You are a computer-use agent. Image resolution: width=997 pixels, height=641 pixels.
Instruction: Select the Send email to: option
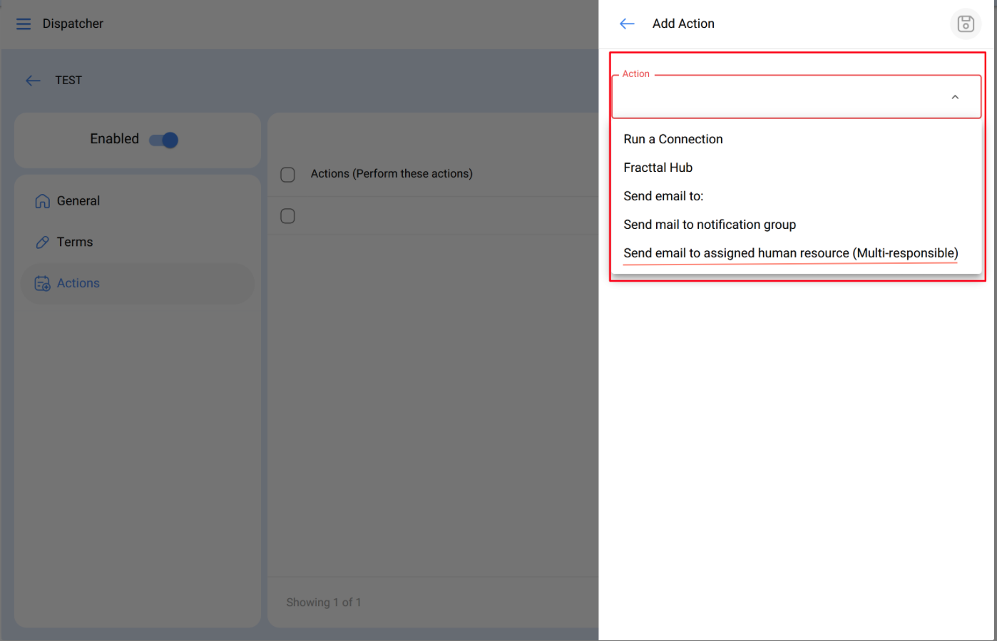(663, 197)
